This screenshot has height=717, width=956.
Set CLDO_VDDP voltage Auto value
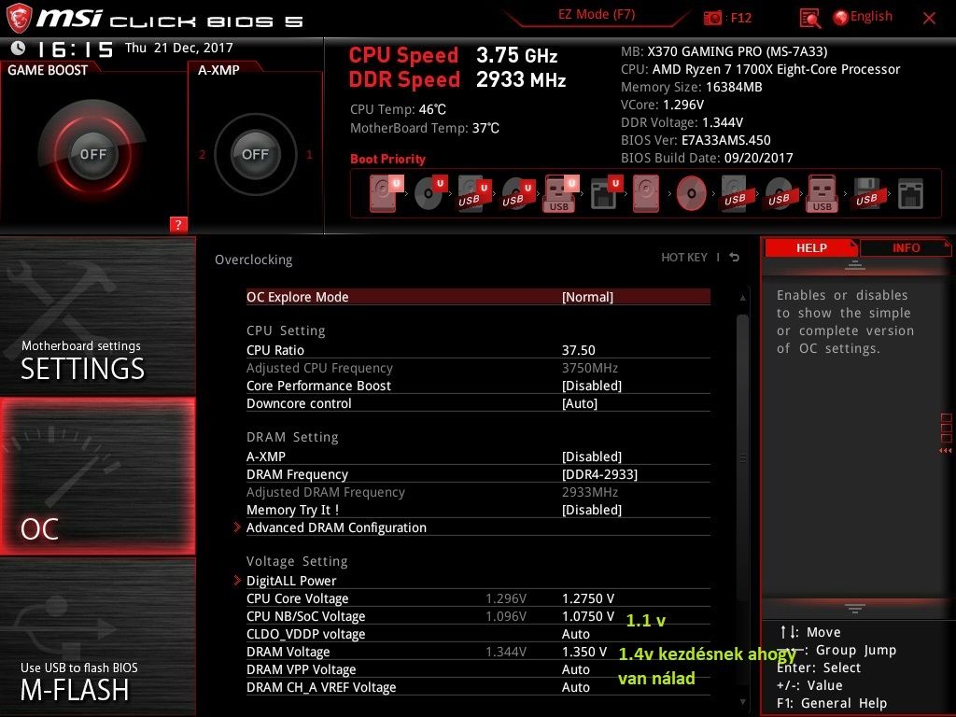(x=575, y=634)
